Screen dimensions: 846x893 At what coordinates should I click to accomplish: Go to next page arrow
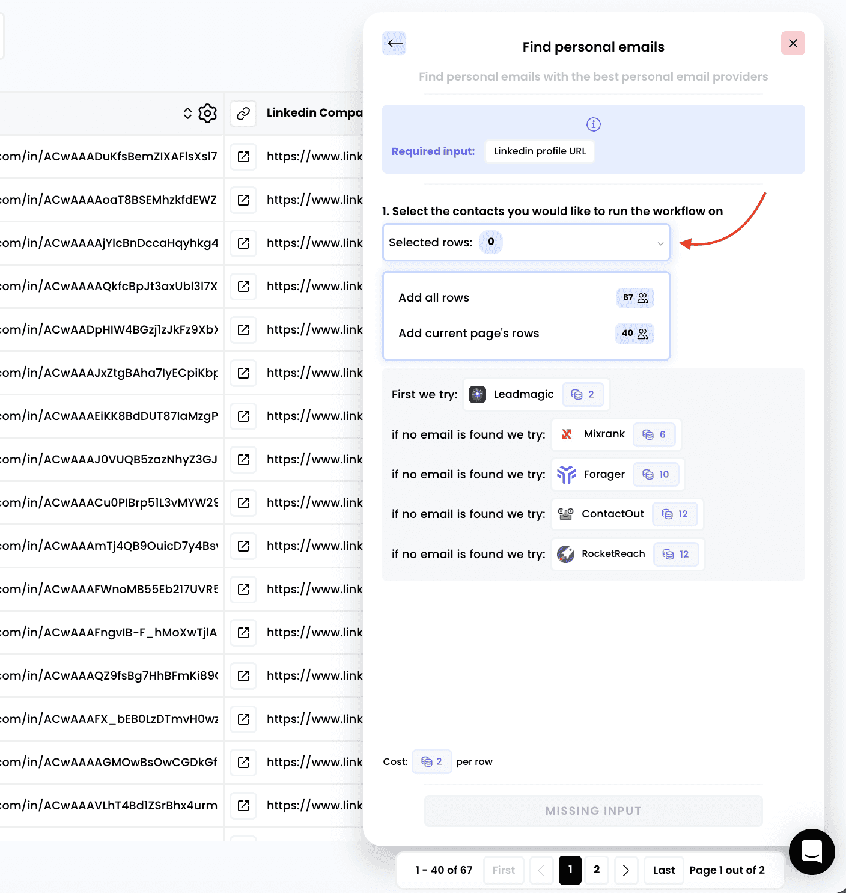pyautogui.click(x=626, y=870)
